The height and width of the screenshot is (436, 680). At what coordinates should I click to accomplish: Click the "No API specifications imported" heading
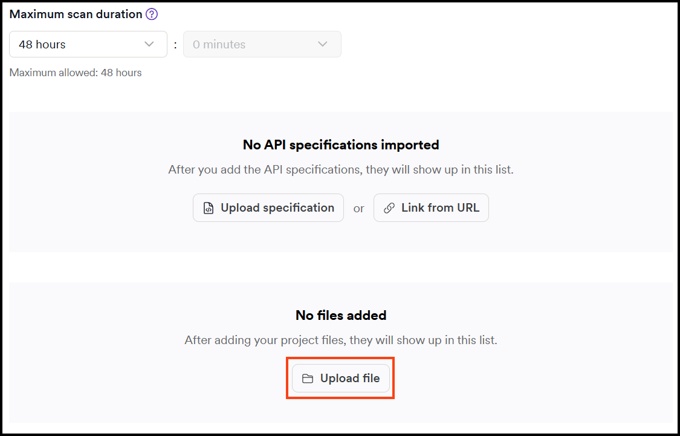tap(340, 145)
